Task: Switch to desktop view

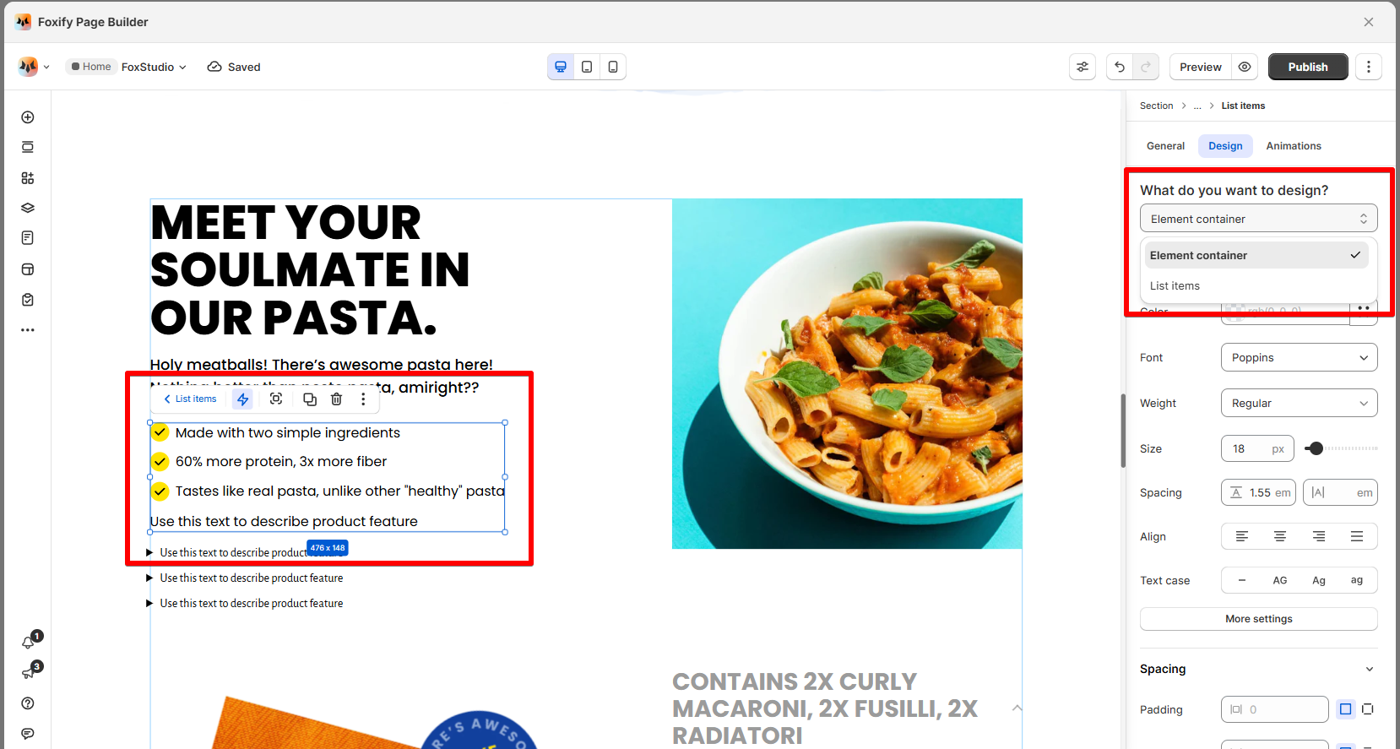Action: 561,67
